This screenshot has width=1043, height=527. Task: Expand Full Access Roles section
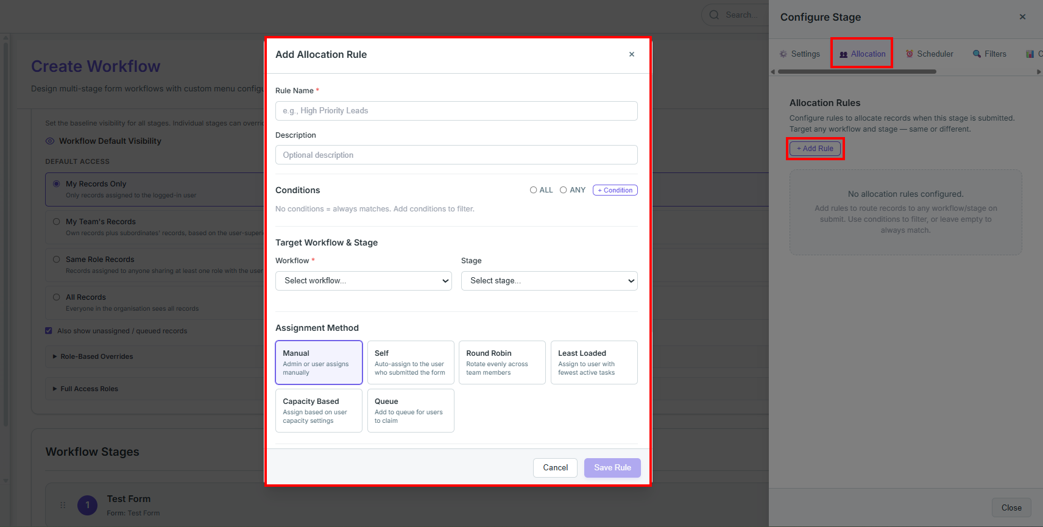86,389
